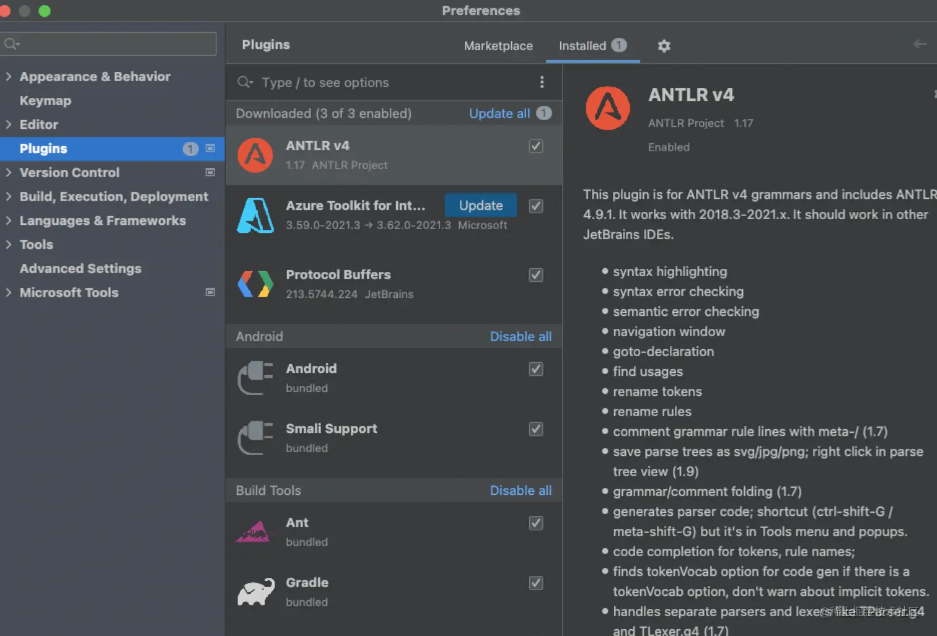This screenshot has height=636, width=937.
Task: Toggle the Smali Support plugin checkbox
Action: (x=536, y=429)
